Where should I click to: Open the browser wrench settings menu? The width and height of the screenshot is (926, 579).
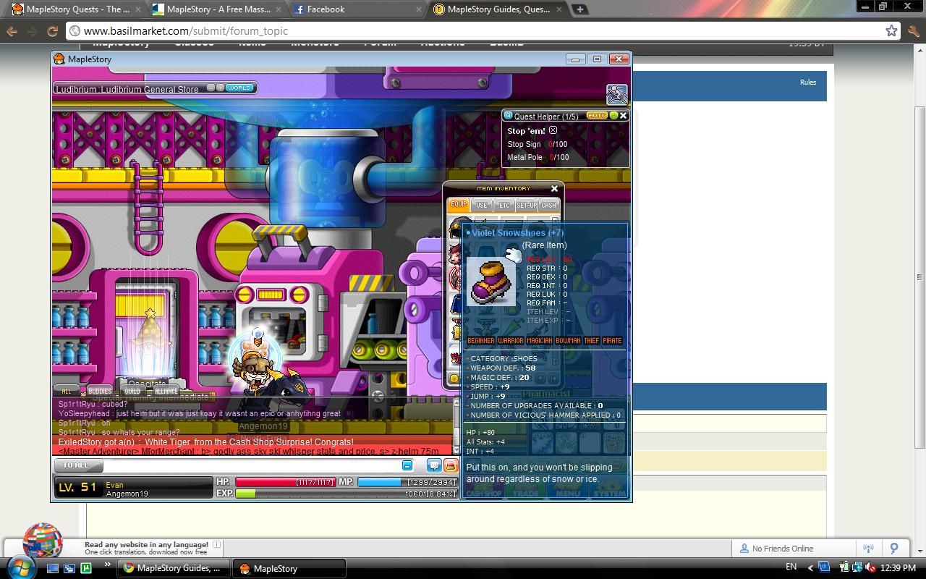[914, 31]
